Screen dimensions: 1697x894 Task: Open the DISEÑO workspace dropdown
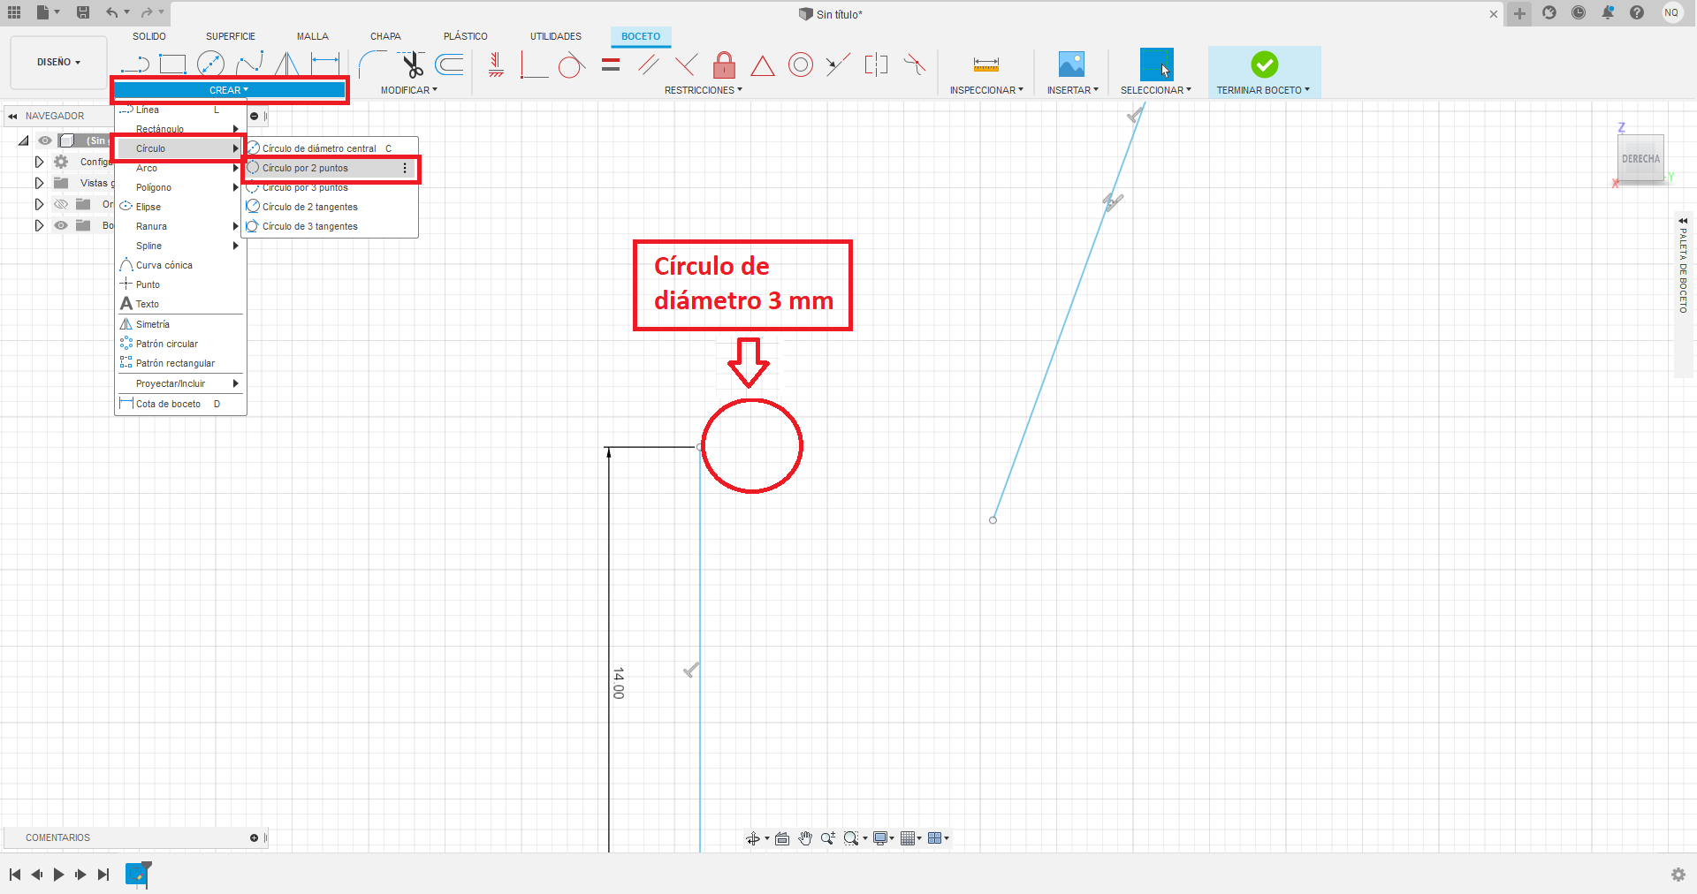(x=58, y=62)
